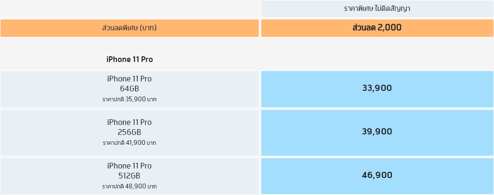Image resolution: width=494 pixels, height=195 pixels.
Task: Click the ราคาปกติ label in the 64GB row
Action: [113, 99]
